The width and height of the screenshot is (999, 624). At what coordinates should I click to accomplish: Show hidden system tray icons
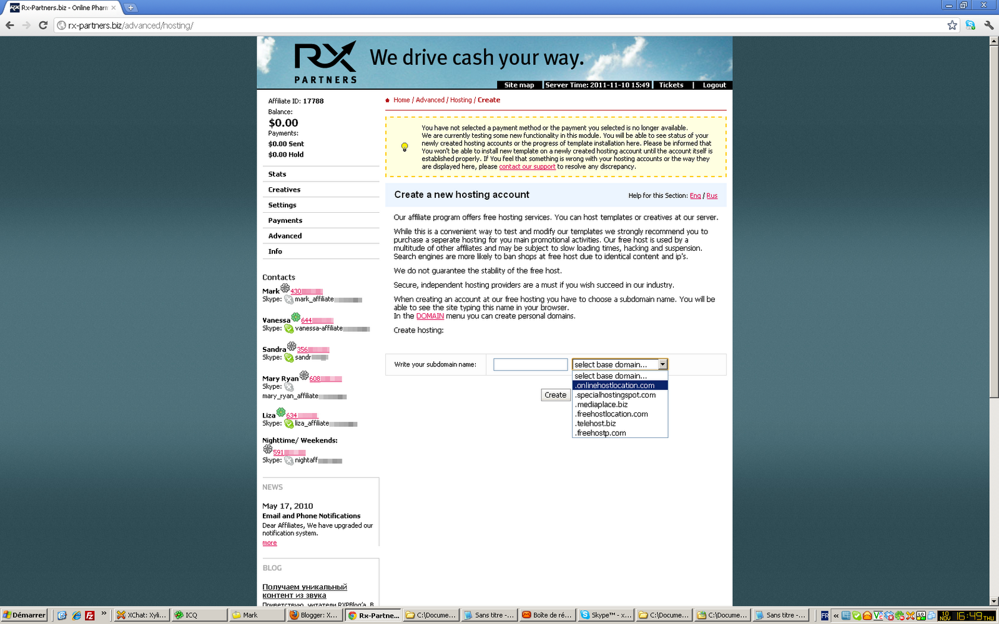[836, 616]
